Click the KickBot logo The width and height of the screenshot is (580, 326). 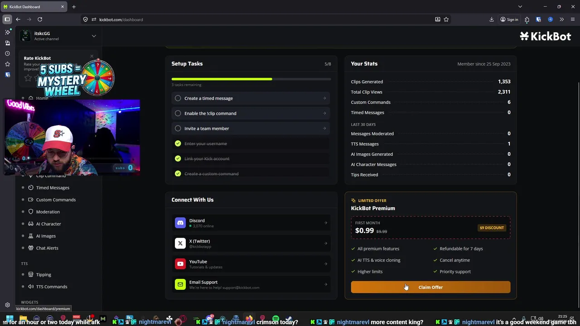(546, 37)
